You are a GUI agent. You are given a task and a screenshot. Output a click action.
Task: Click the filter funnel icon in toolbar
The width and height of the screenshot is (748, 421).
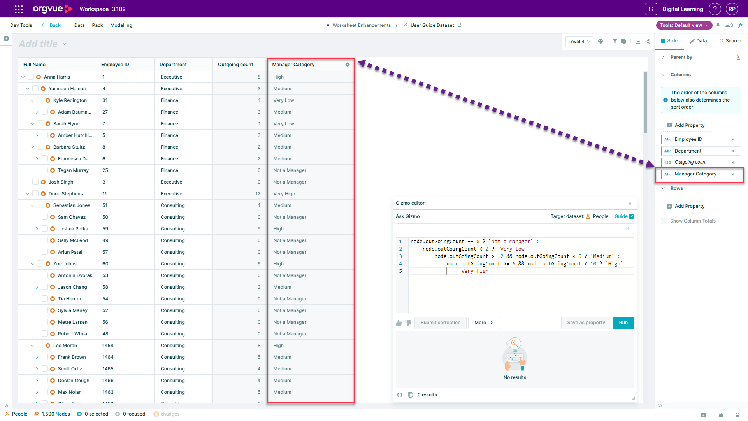tap(615, 41)
